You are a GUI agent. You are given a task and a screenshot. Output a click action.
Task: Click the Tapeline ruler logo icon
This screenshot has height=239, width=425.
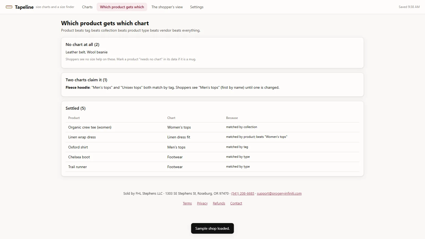tap(9, 7)
